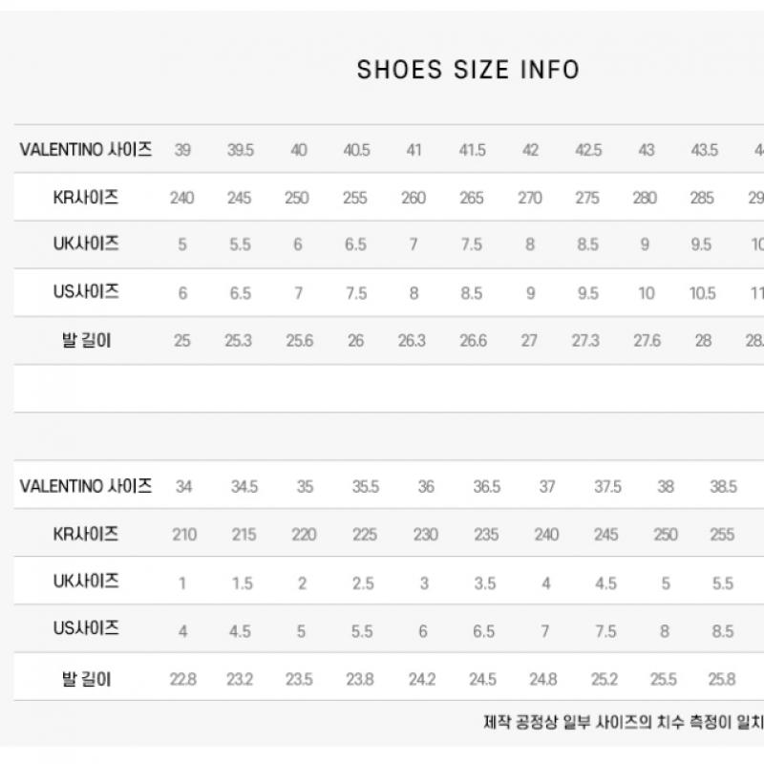Click UK size 1.5 cell
The image size is (764, 764).
[x=243, y=583]
